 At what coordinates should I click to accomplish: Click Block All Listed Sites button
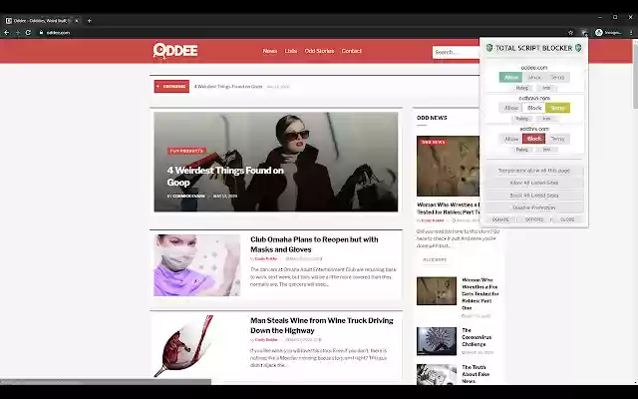tap(533, 196)
